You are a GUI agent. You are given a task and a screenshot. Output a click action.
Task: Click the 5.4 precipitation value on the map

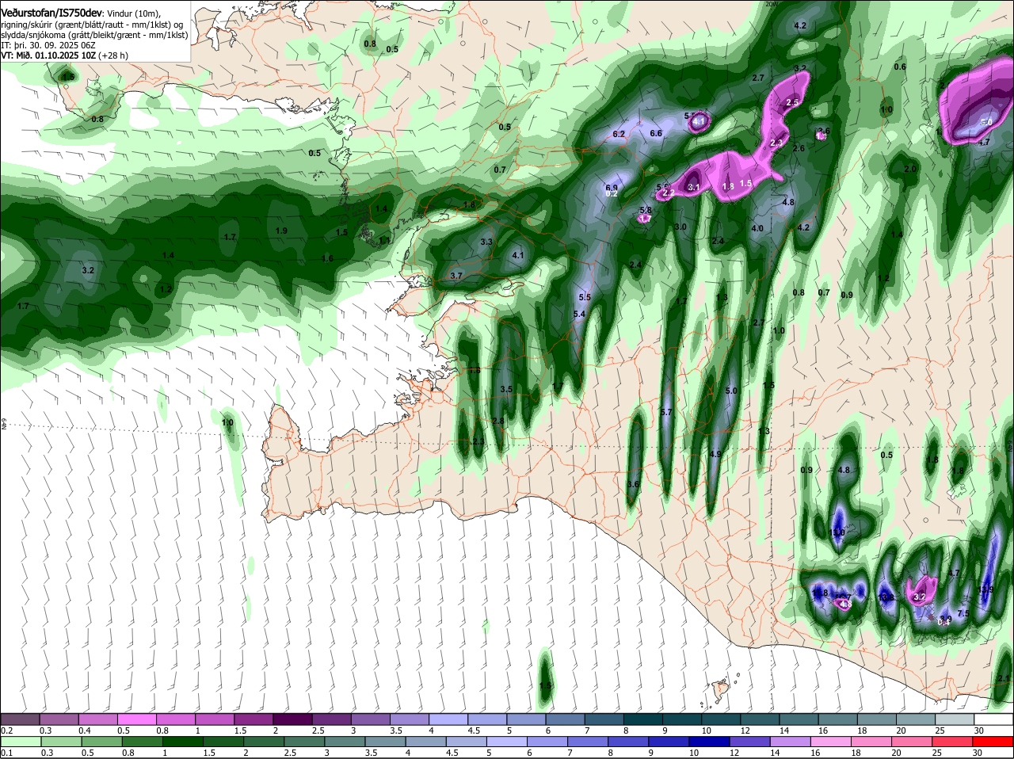coord(579,314)
